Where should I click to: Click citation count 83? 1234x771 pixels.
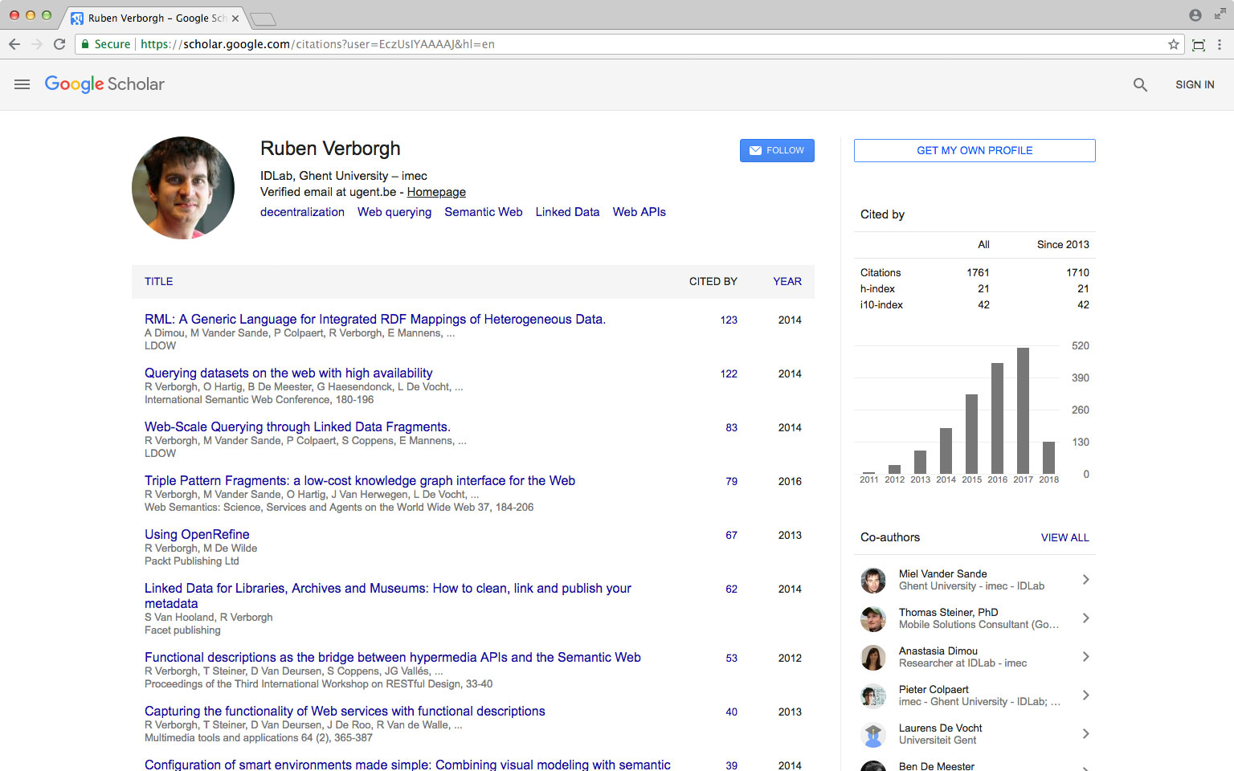coord(731,427)
